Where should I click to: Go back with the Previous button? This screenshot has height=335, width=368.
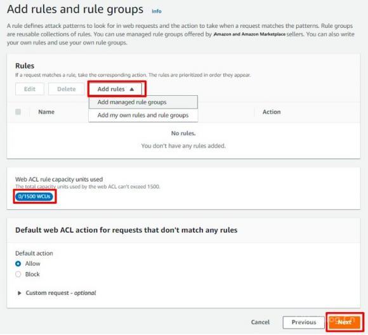pos(304,322)
